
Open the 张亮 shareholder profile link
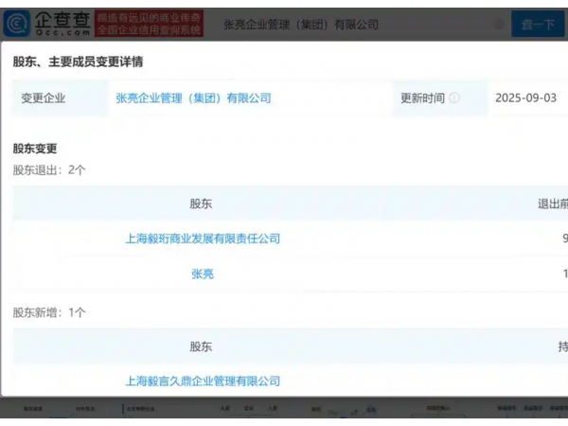203,274
